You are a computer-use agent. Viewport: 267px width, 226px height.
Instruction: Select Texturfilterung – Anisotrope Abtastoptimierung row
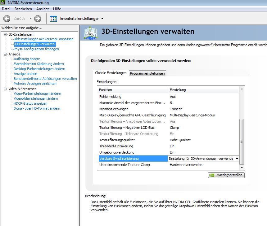point(168,121)
